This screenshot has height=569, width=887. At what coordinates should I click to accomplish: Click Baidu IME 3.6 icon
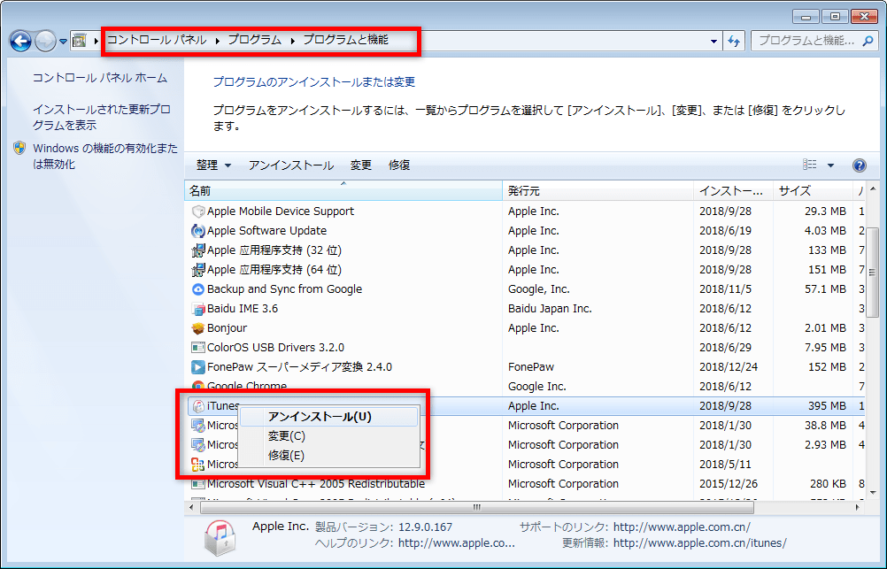pyautogui.click(x=198, y=309)
